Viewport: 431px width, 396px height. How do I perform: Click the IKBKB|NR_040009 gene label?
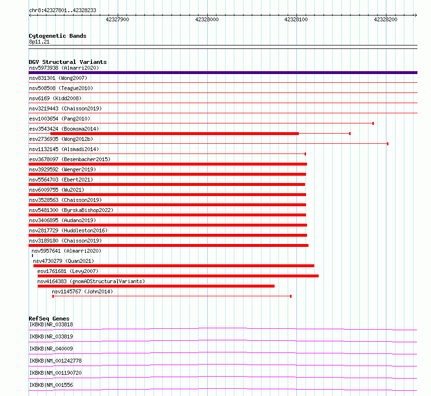click(x=51, y=349)
